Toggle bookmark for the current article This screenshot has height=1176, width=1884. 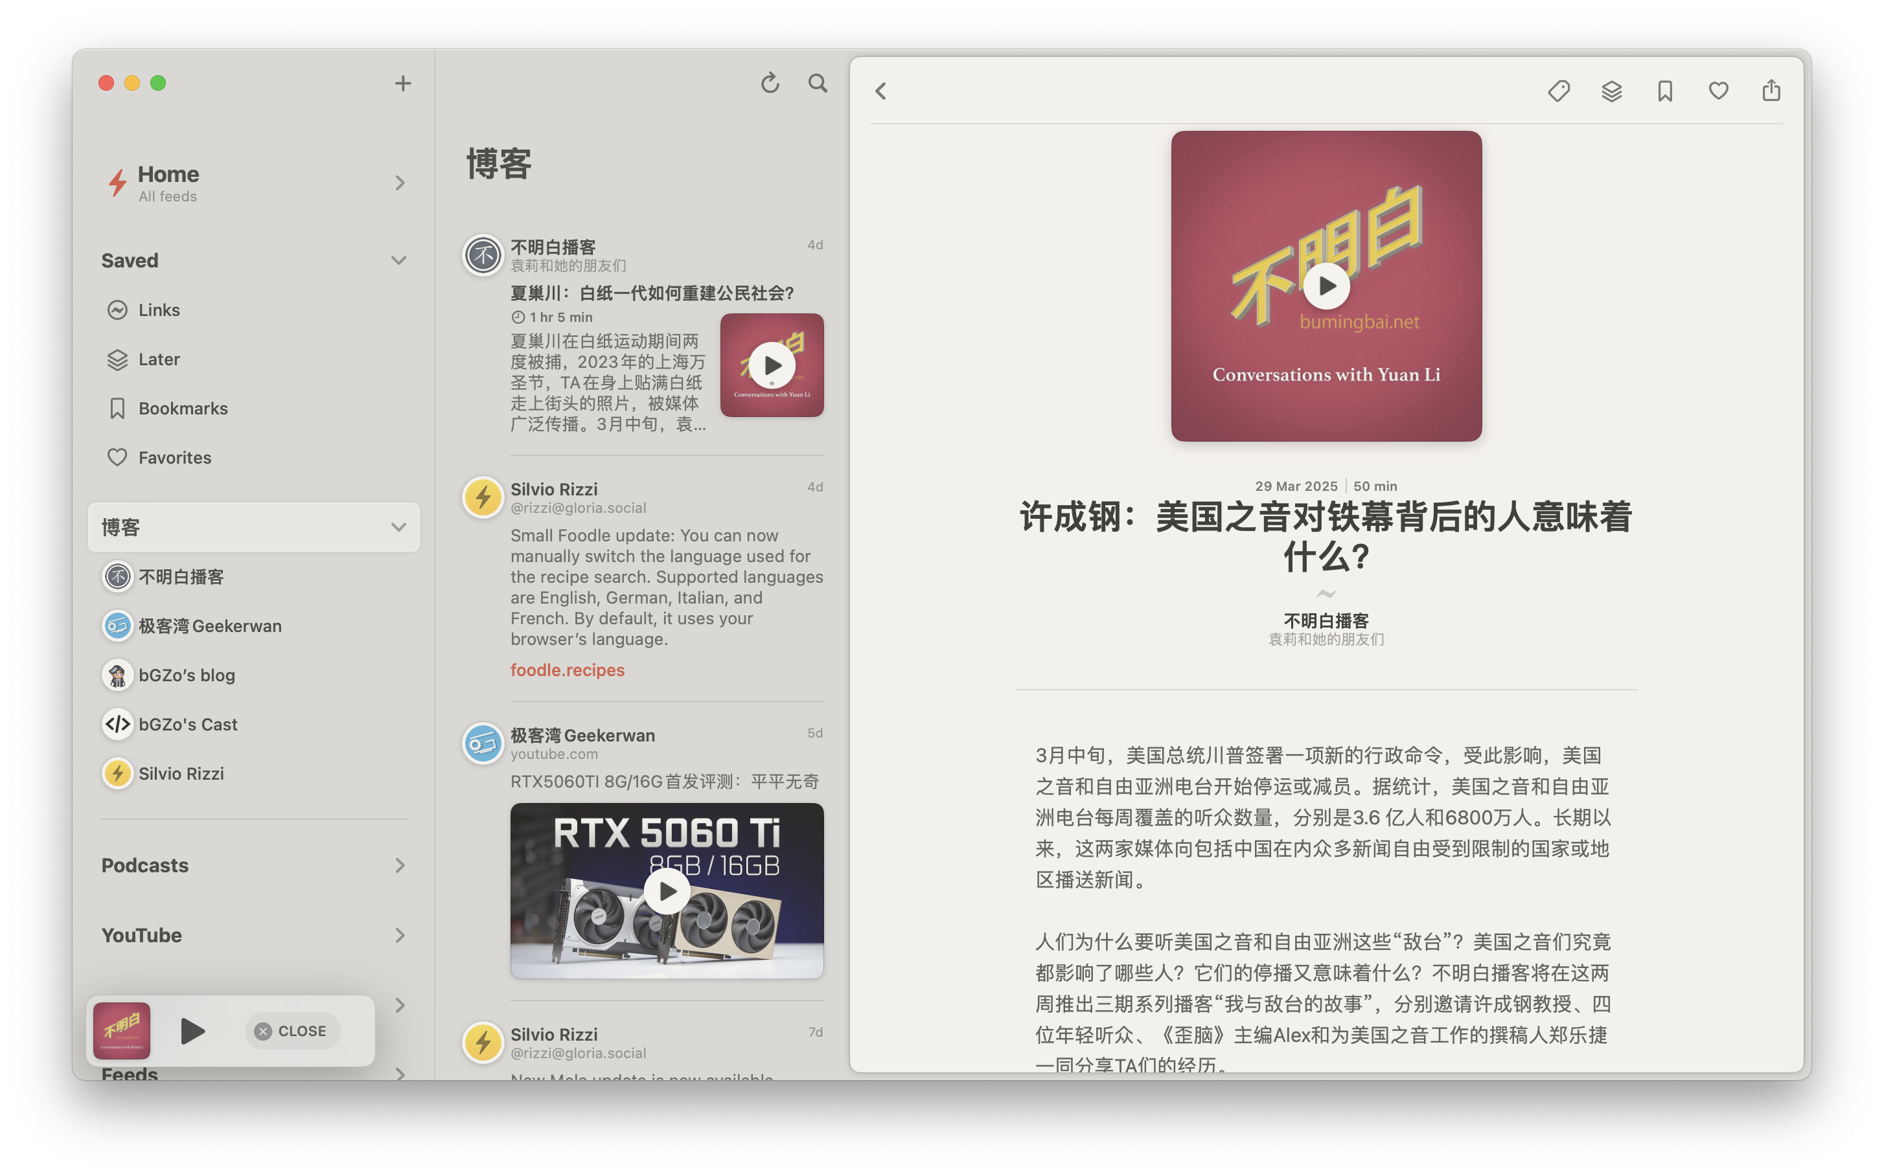click(x=1664, y=91)
